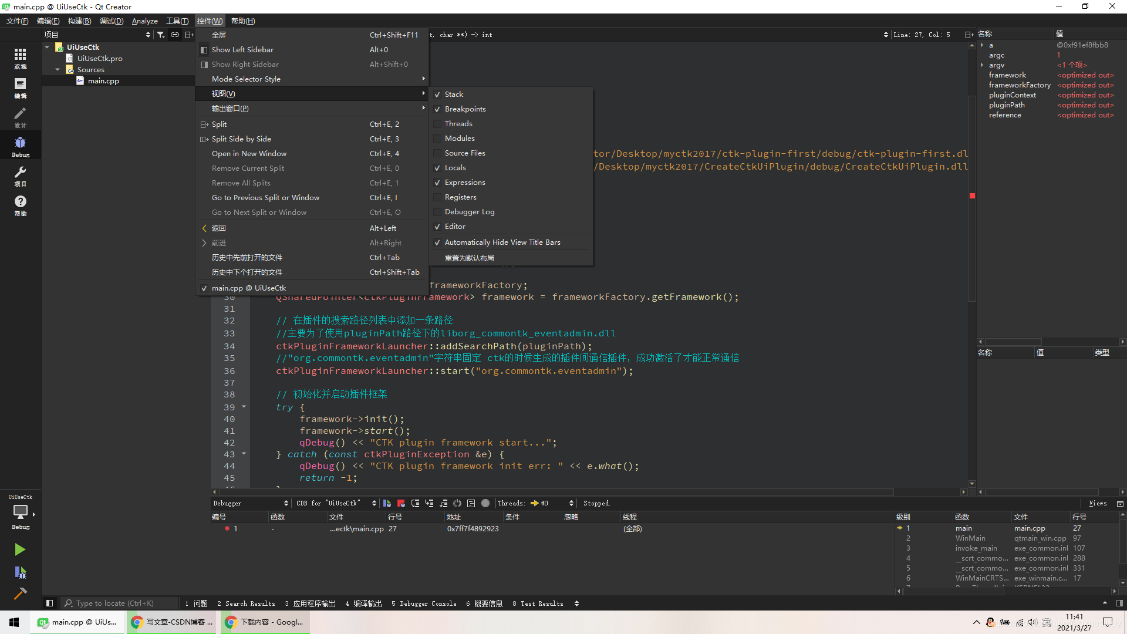Open the CDB for UiUseCtk dropdown
This screenshot has height=634, width=1127.
(x=336, y=503)
